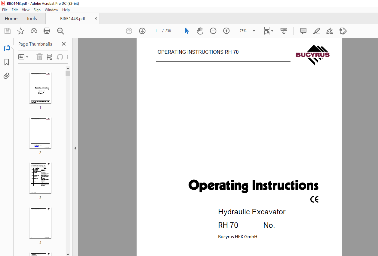Click 'Bucyrus HEX GmbH' text
The height and width of the screenshot is (256, 378).
[238, 237]
